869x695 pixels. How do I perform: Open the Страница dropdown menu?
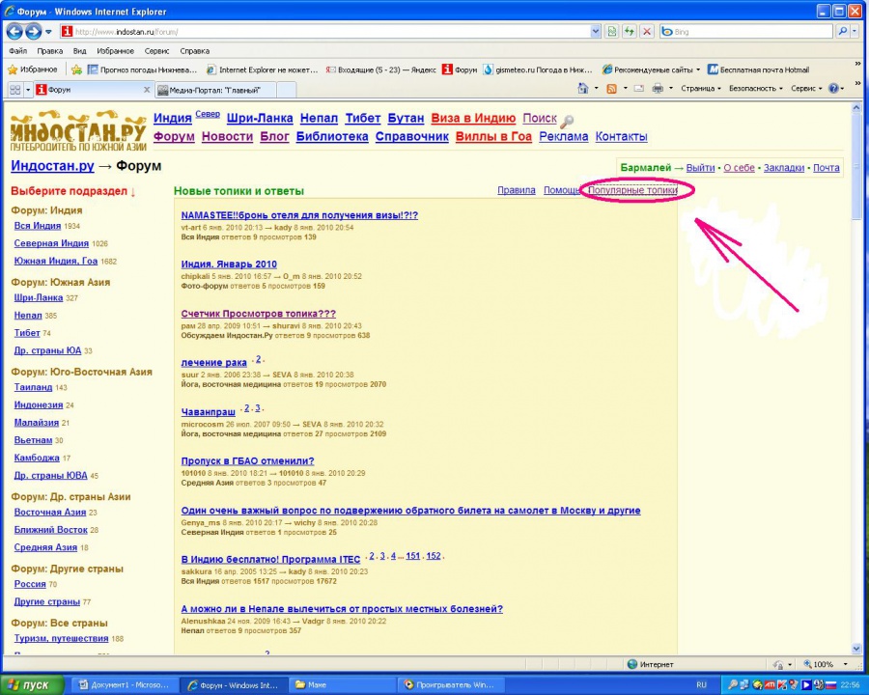700,89
